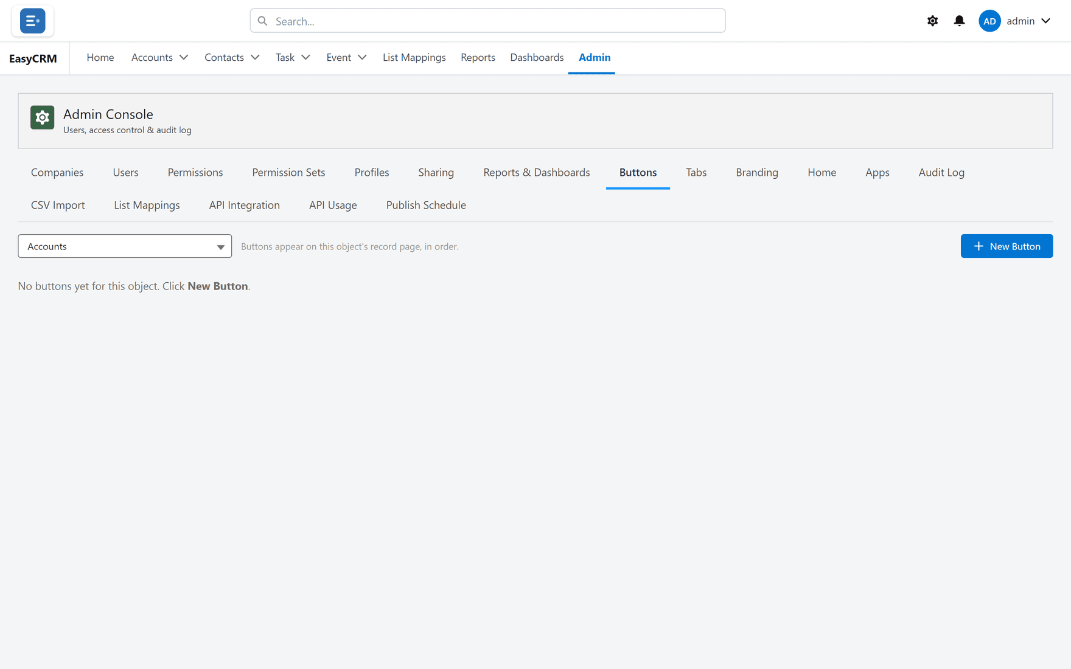Click the search magnifier icon
Image resolution: width=1071 pixels, height=669 pixels.
click(x=262, y=21)
